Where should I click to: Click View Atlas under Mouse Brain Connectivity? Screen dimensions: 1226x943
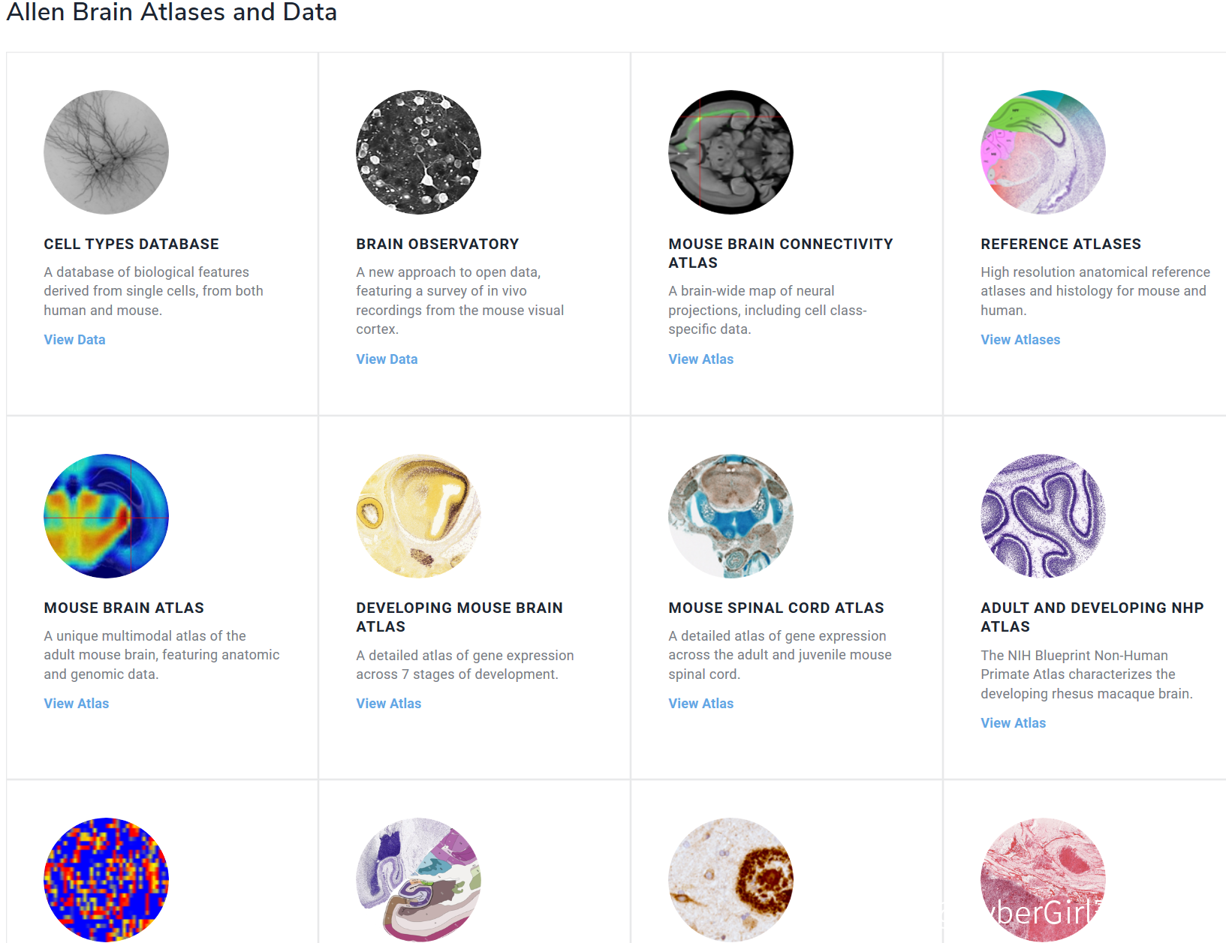pyautogui.click(x=700, y=359)
